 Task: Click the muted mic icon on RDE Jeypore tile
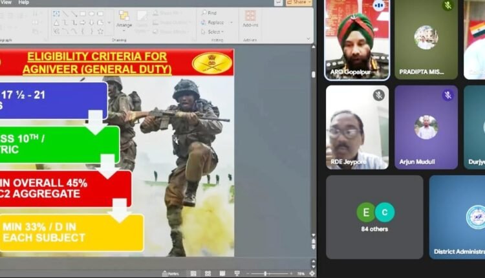[x=379, y=96]
